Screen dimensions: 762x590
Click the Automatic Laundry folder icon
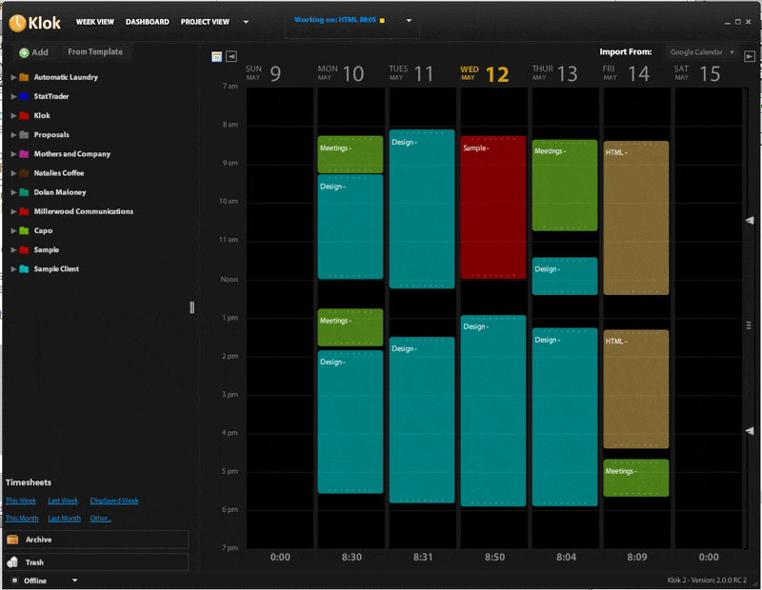tap(24, 77)
